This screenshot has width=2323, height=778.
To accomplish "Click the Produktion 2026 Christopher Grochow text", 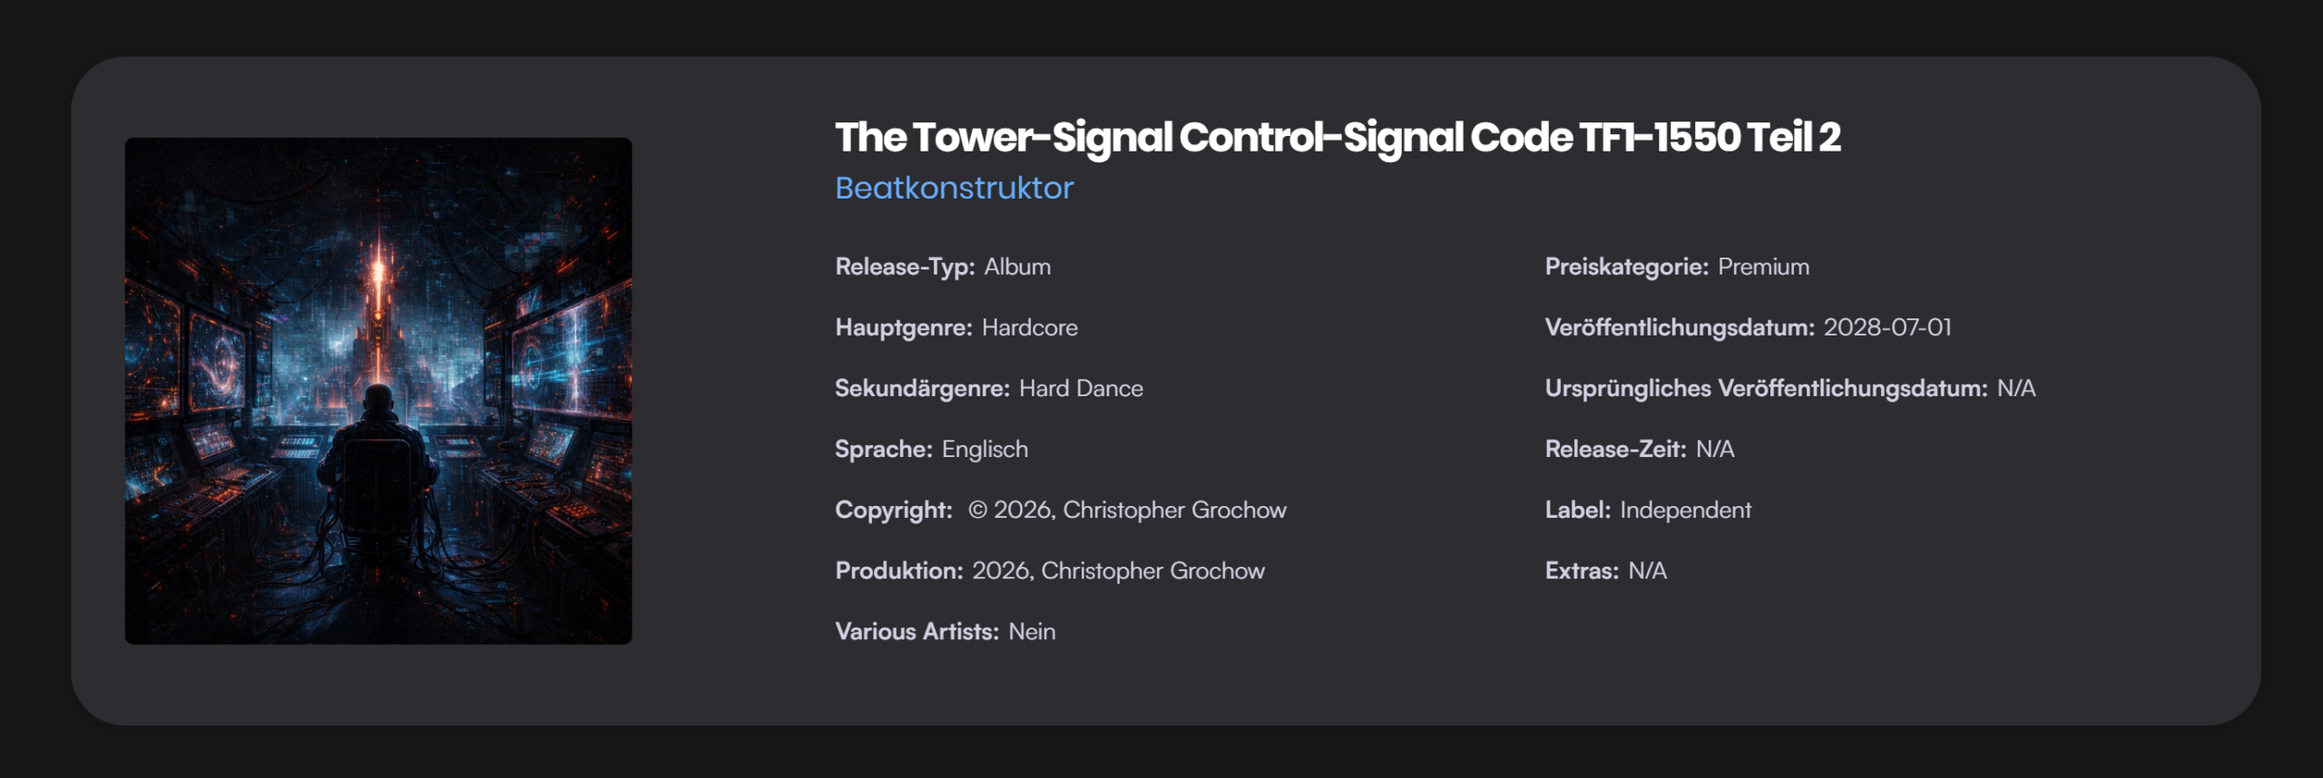I will (x=1118, y=570).
